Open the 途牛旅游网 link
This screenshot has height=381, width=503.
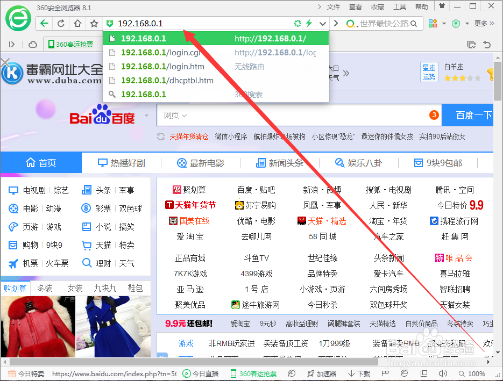pos(256,305)
